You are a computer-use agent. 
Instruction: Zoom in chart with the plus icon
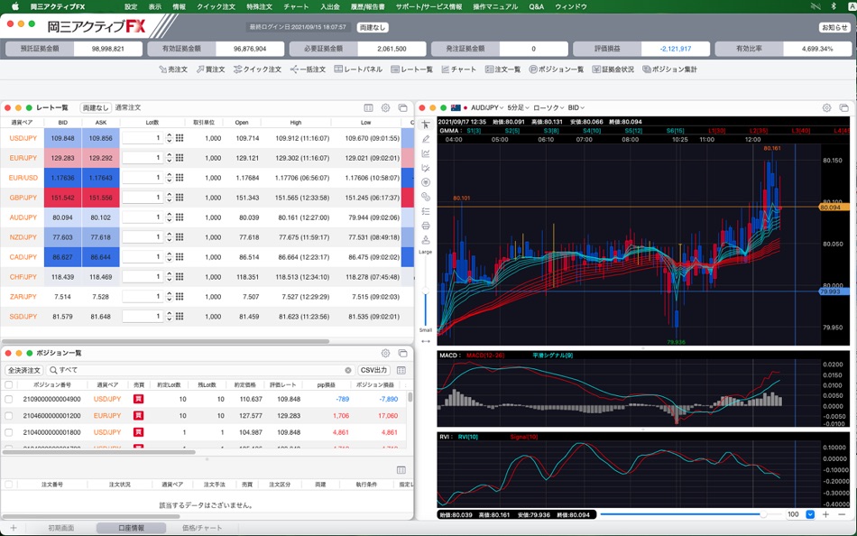[x=825, y=514]
